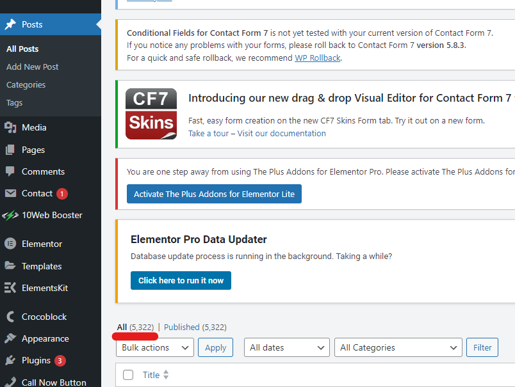Click the ElementsKit logo icon

click(x=10, y=288)
